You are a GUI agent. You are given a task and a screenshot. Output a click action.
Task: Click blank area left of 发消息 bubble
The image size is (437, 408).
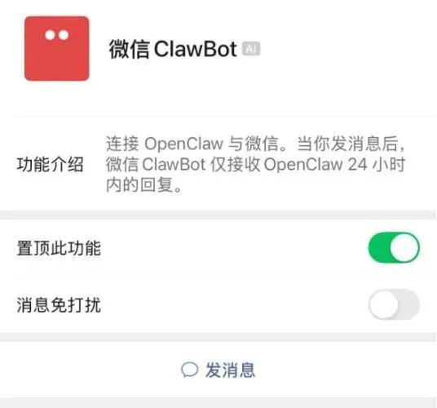tap(89, 370)
